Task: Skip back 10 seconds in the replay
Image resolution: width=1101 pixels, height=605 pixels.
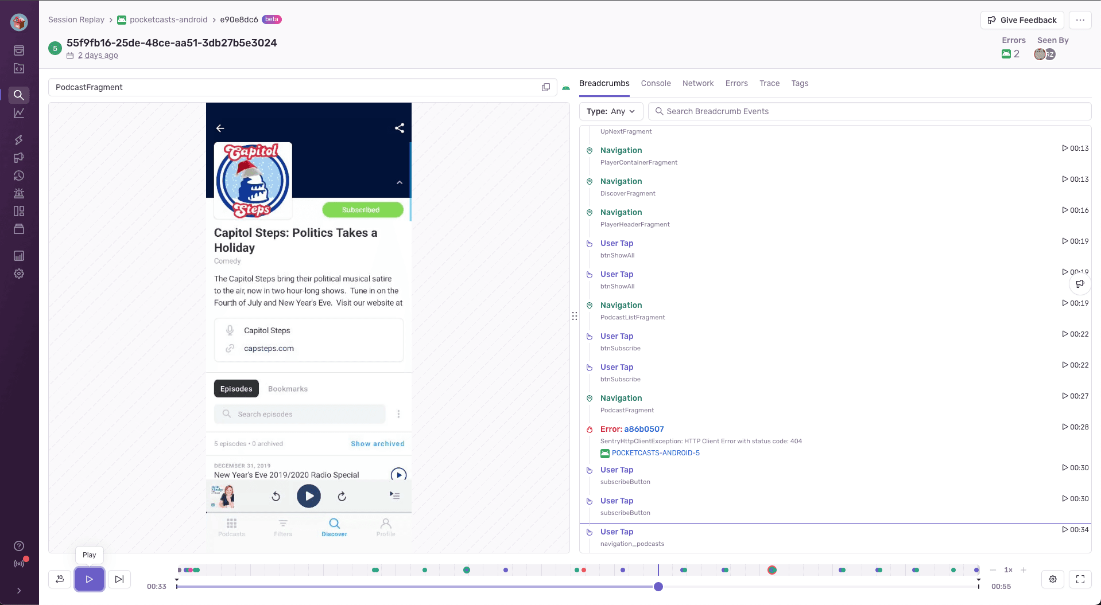Action: click(59, 579)
